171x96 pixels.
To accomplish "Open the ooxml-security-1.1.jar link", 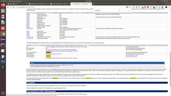I will click(x=131, y=57).
